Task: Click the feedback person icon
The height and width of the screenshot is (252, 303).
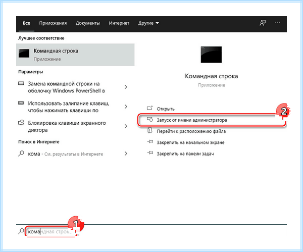Action: click(263, 23)
